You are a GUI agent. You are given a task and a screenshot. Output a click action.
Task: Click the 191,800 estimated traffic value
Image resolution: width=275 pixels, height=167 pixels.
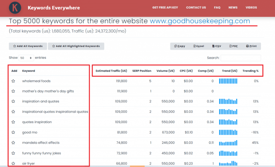click(x=121, y=81)
